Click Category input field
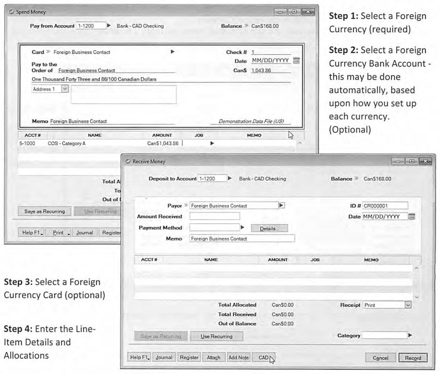This screenshot has height=374, width=440. click(384, 335)
